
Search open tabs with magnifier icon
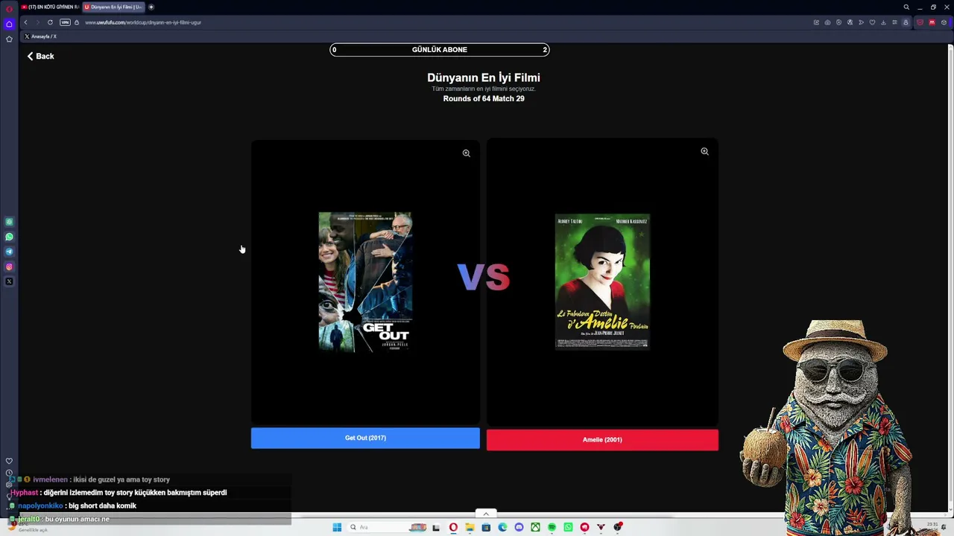pyautogui.click(x=906, y=7)
